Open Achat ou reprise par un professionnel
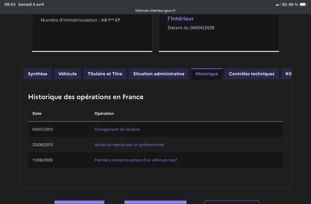This screenshot has width=311, height=204. click(x=129, y=145)
